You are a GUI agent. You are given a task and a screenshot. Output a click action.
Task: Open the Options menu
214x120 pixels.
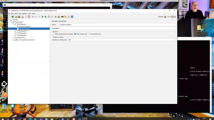[x=25, y=14]
